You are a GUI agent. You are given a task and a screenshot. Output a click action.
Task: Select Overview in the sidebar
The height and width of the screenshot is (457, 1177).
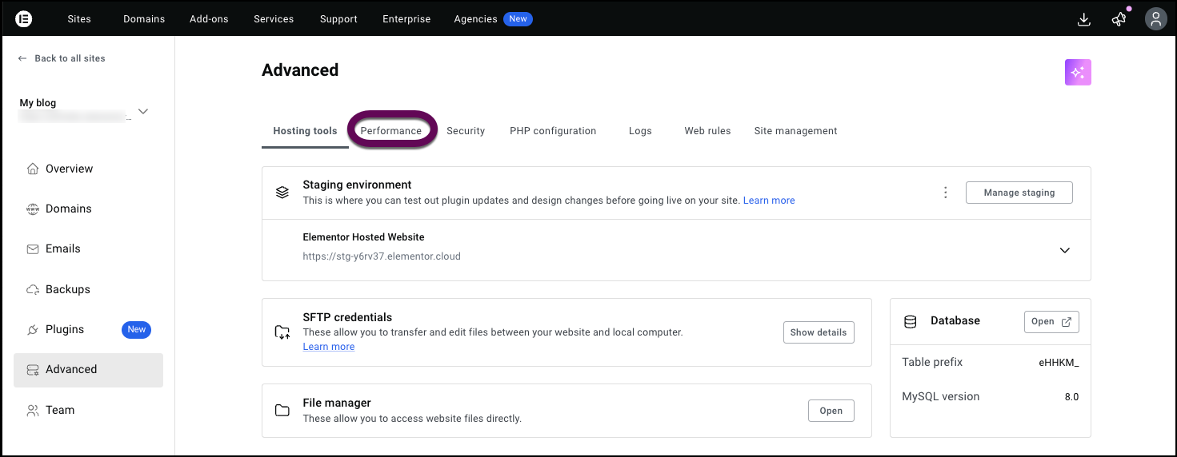(88, 169)
